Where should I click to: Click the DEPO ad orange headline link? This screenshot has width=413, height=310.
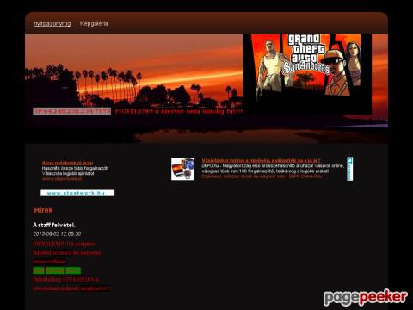(x=262, y=160)
